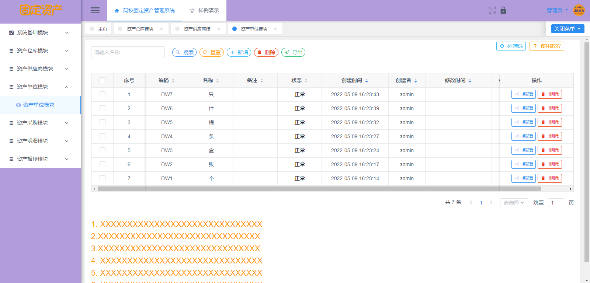Switch to the 样例演示 top tab
The image size is (590, 283).
pos(204,10)
